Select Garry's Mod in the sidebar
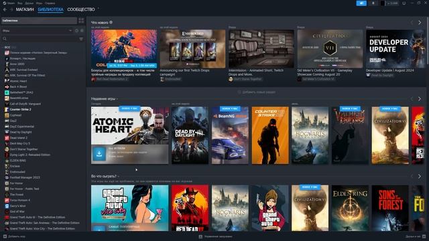The height and width of the screenshot is (241, 429). (17, 206)
